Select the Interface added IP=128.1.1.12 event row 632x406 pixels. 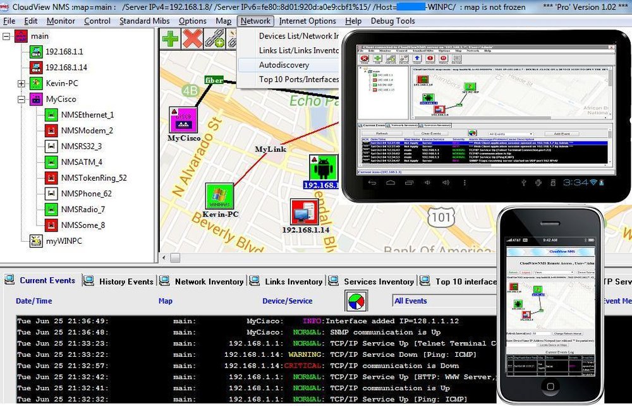tap(257, 321)
